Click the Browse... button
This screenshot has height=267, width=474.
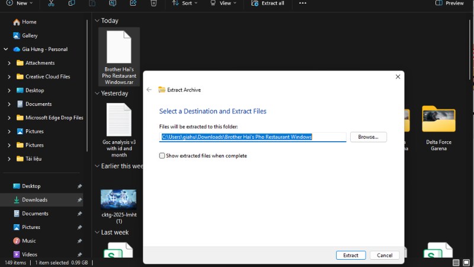tap(368, 136)
